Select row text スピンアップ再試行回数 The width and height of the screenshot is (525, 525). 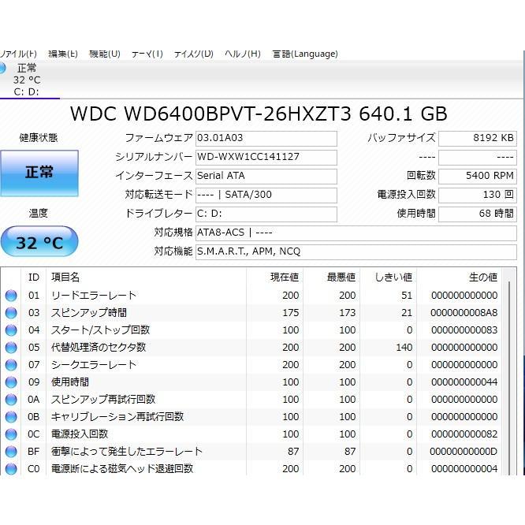(x=103, y=400)
